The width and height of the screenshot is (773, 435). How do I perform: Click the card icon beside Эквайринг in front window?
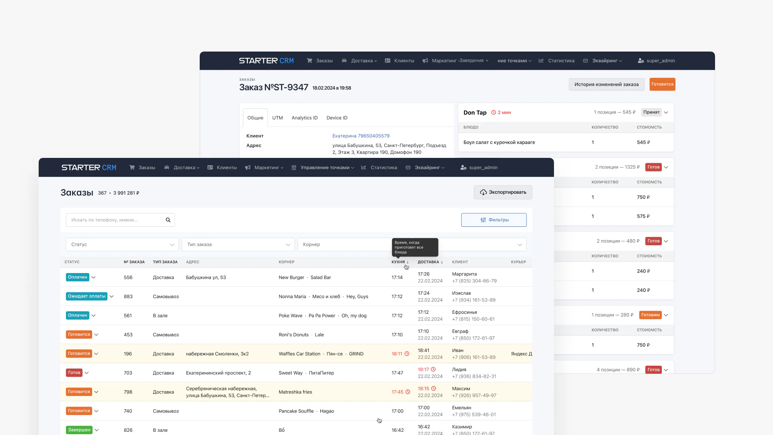[x=408, y=168]
